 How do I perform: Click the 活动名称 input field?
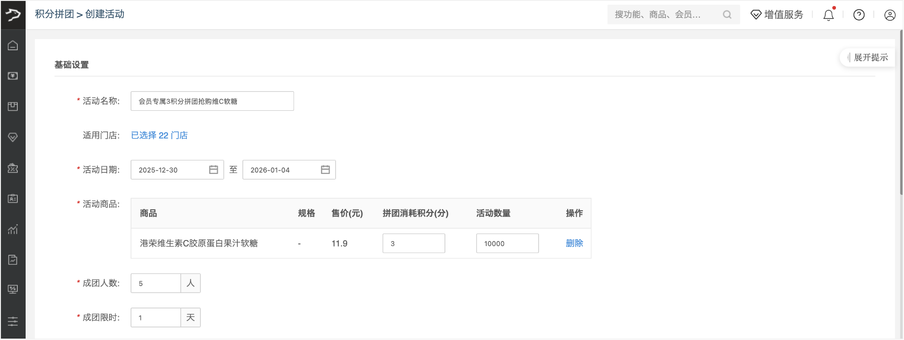[x=212, y=101]
